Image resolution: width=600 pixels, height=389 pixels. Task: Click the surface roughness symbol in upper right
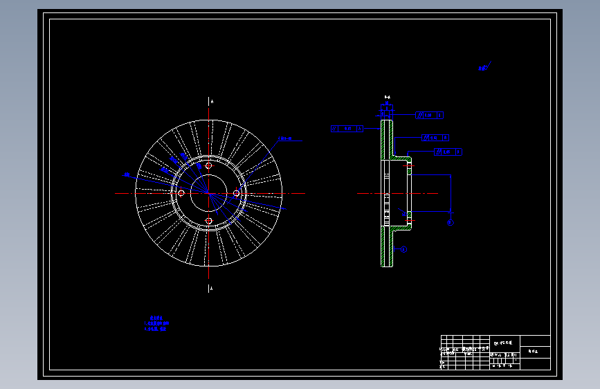484,66
